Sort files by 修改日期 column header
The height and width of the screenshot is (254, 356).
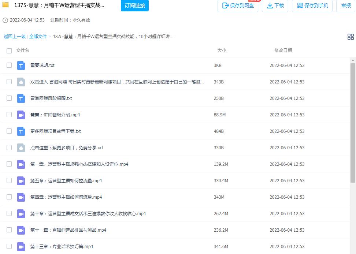tap(283, 51)
